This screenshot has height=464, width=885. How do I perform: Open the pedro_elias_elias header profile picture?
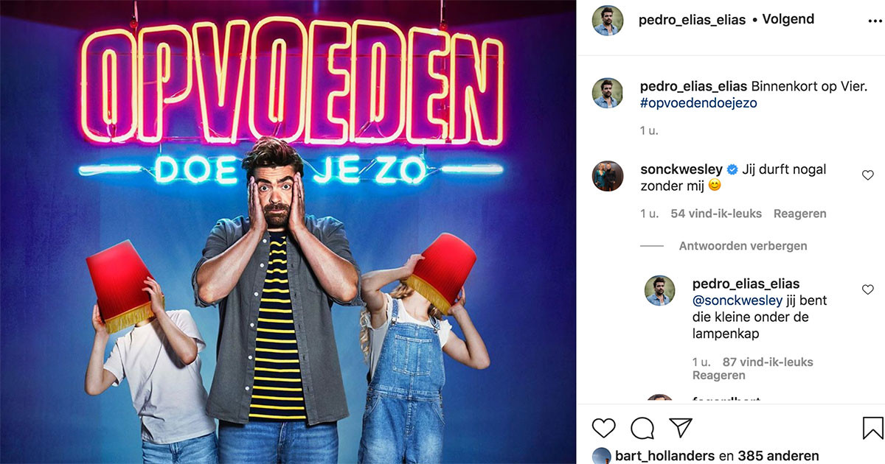pos(608,20)
